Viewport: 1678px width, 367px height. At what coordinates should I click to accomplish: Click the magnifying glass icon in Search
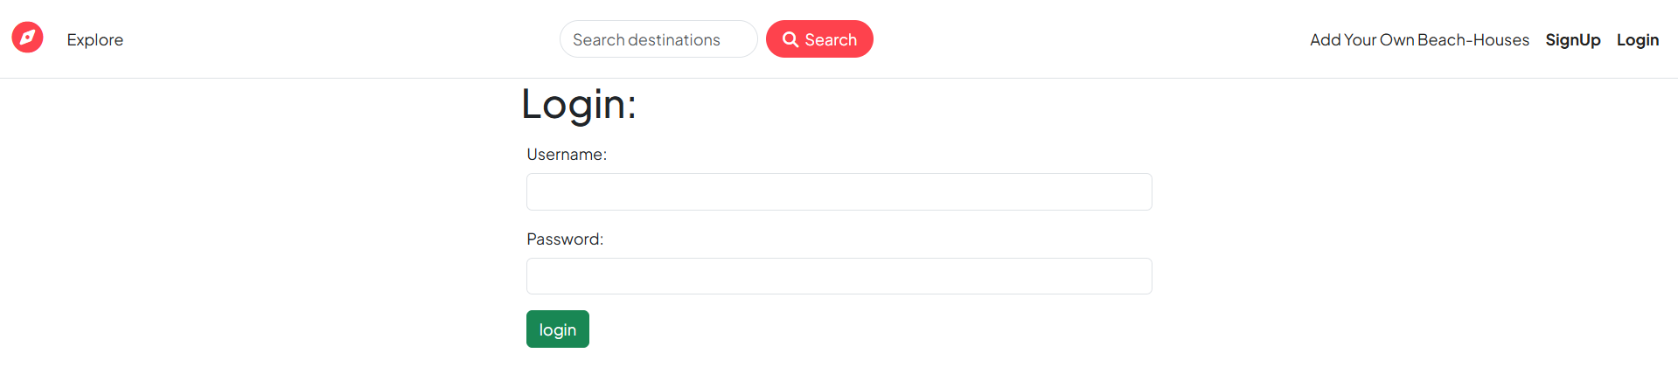[790, 39]
